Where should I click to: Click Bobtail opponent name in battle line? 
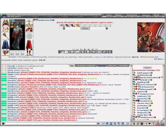tap(146, 57)
